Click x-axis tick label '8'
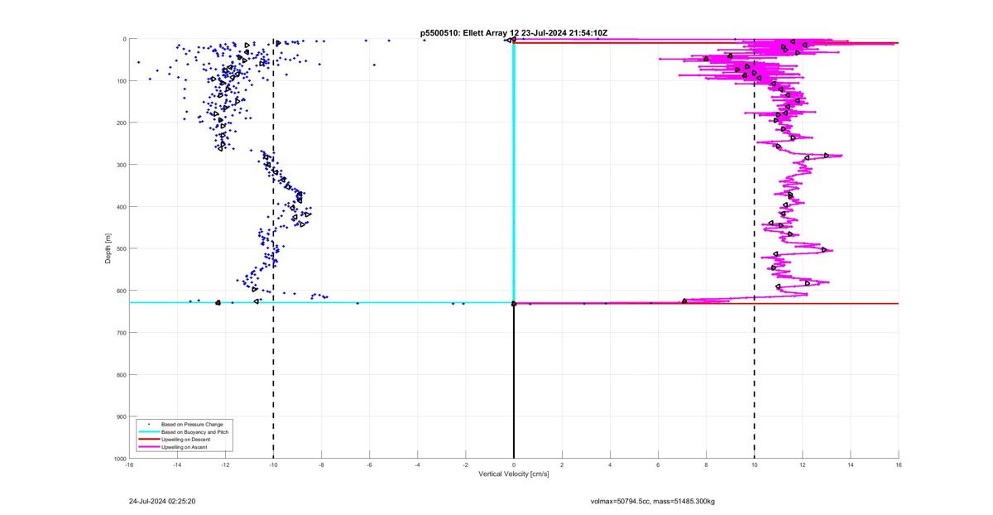The height and width of the screenshot is (515, 993). tap(706, 464)
